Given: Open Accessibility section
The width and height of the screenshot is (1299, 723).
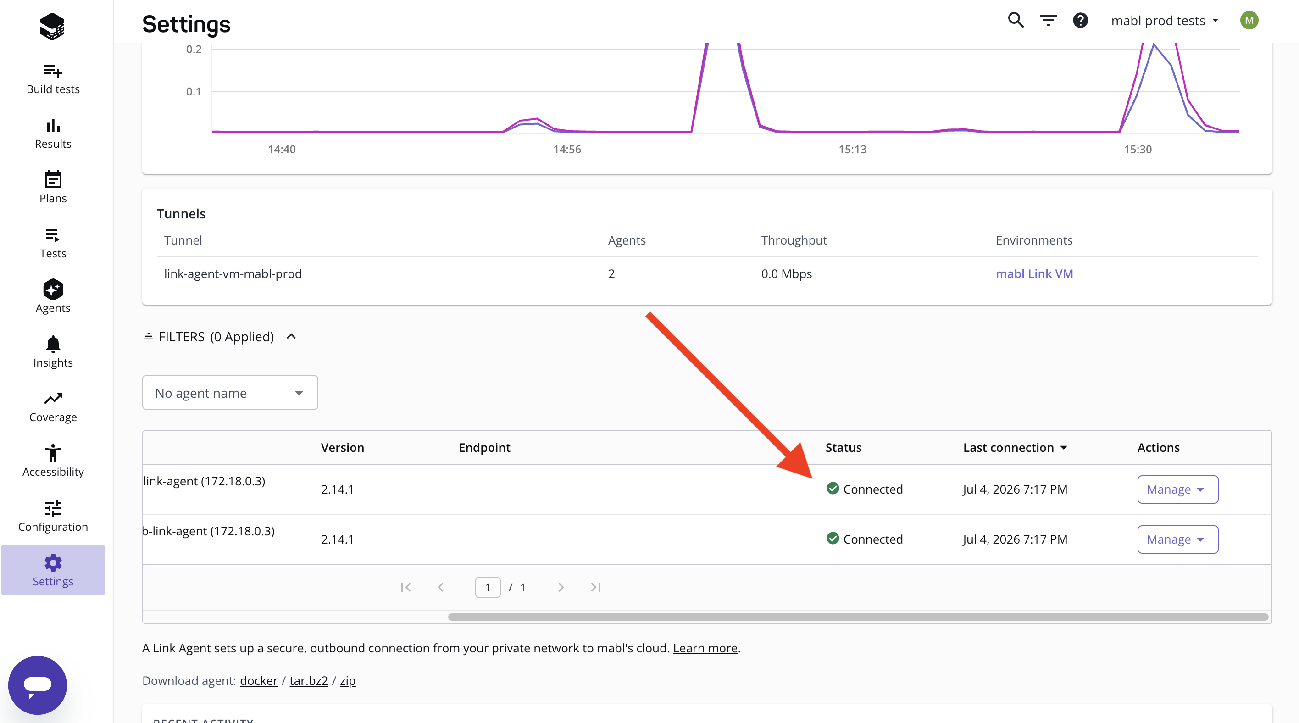Looking at the screenshot, I should [x=53, y=462].
